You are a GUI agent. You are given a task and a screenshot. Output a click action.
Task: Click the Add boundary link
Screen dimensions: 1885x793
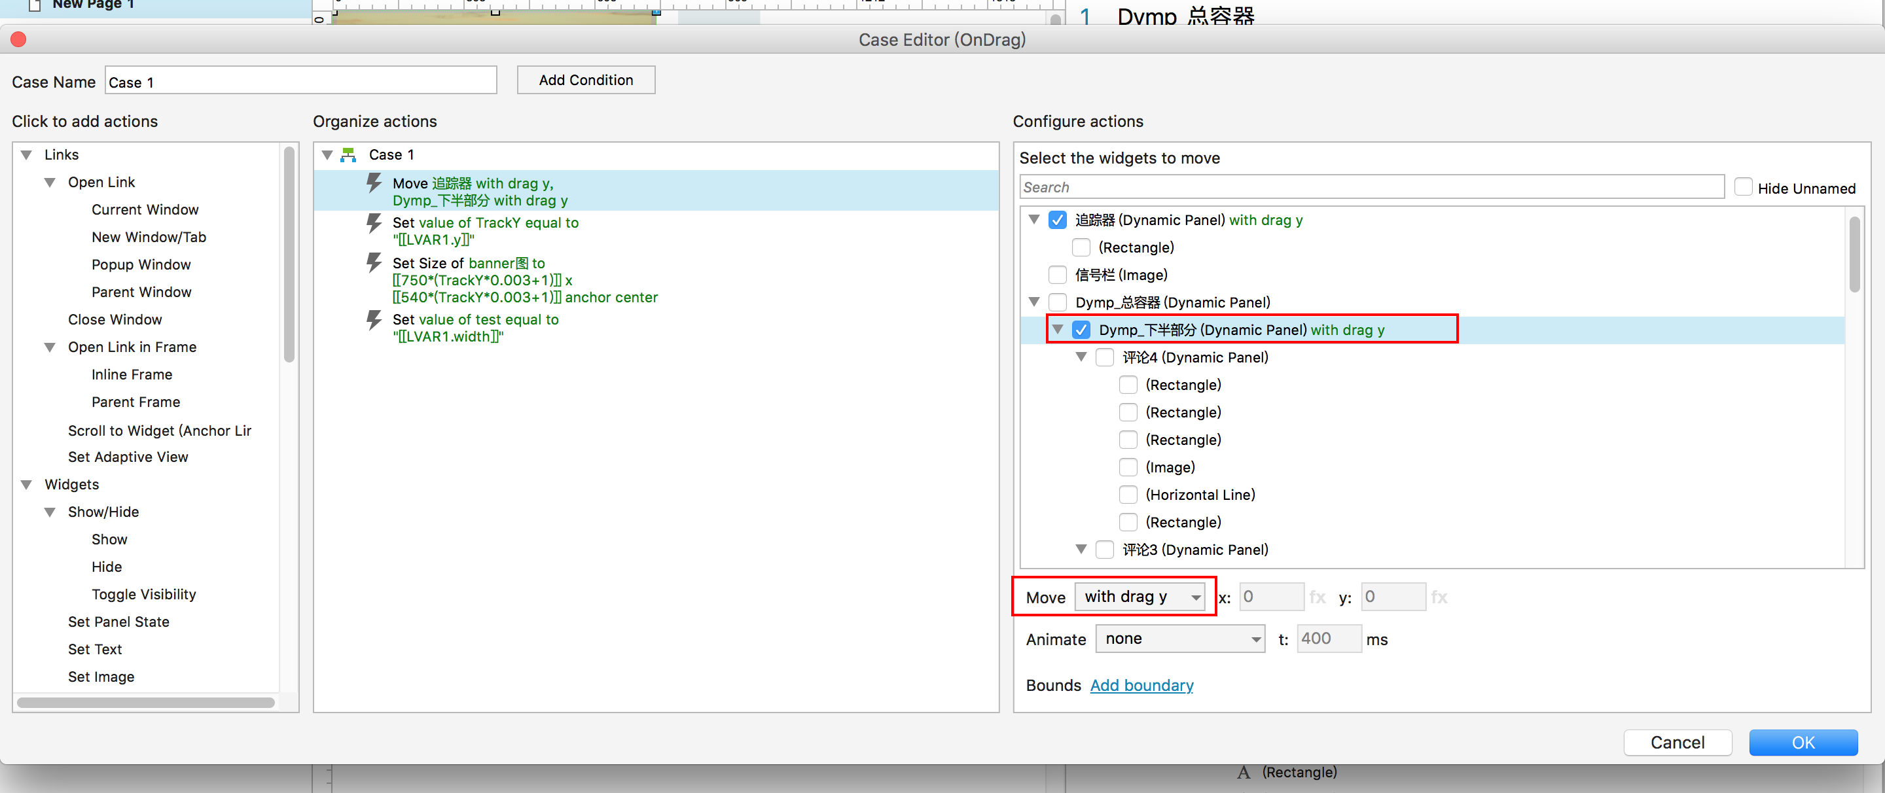tap(1141, 686)
